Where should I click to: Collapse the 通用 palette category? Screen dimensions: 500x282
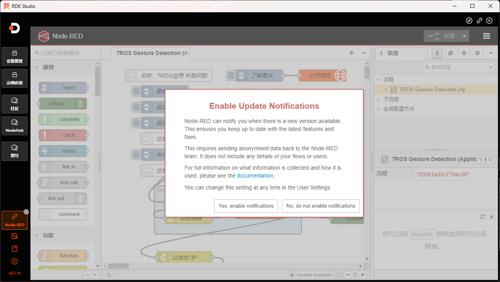click(x=38, y=67)
